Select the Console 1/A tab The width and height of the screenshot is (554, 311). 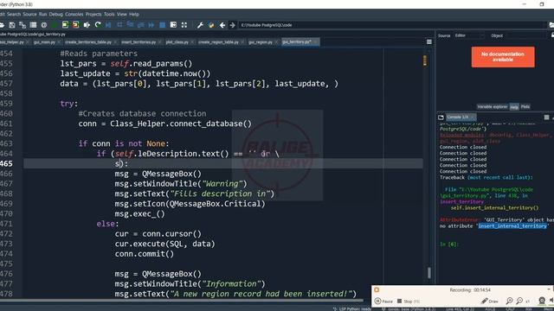(x=461, y=117)
